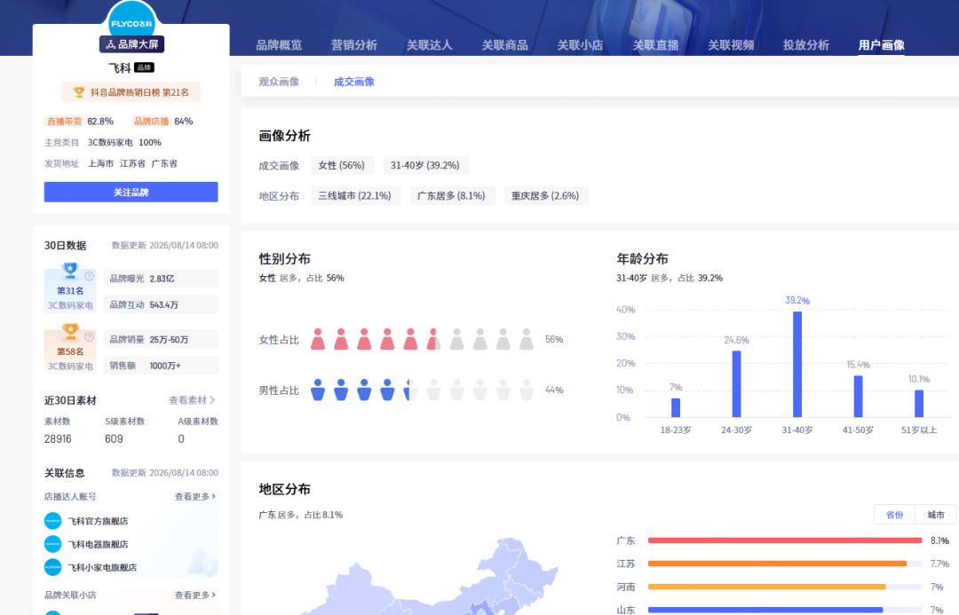The height and width of the screenshot is (615, 959).
Task: Click the S级素材数 value 609
Action: coord(114,439)
